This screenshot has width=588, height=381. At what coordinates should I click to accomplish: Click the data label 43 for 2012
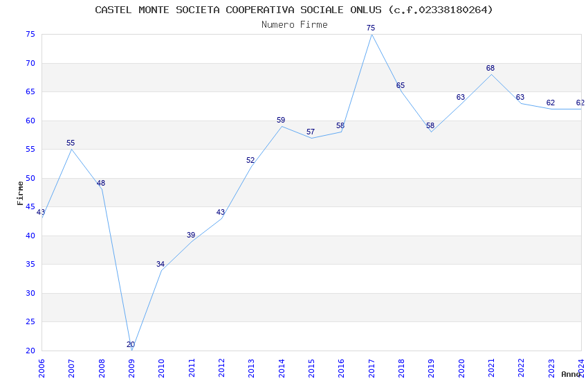pos(221,212)
